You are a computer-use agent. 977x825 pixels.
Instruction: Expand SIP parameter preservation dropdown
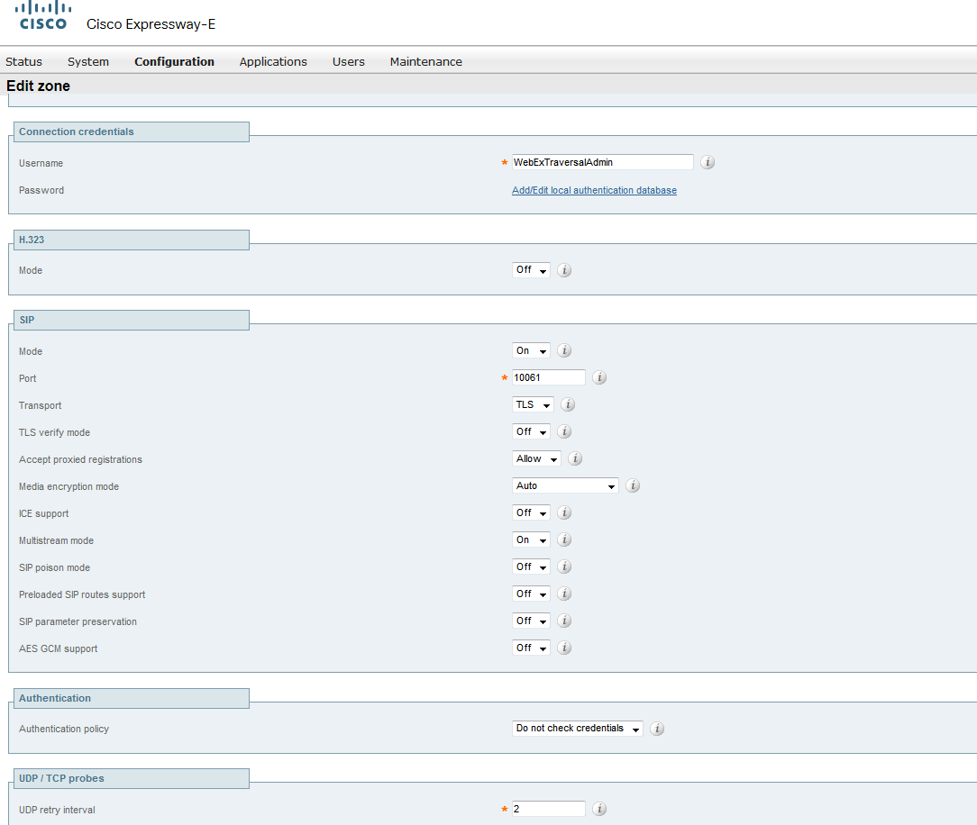click(x=531, y=621)
